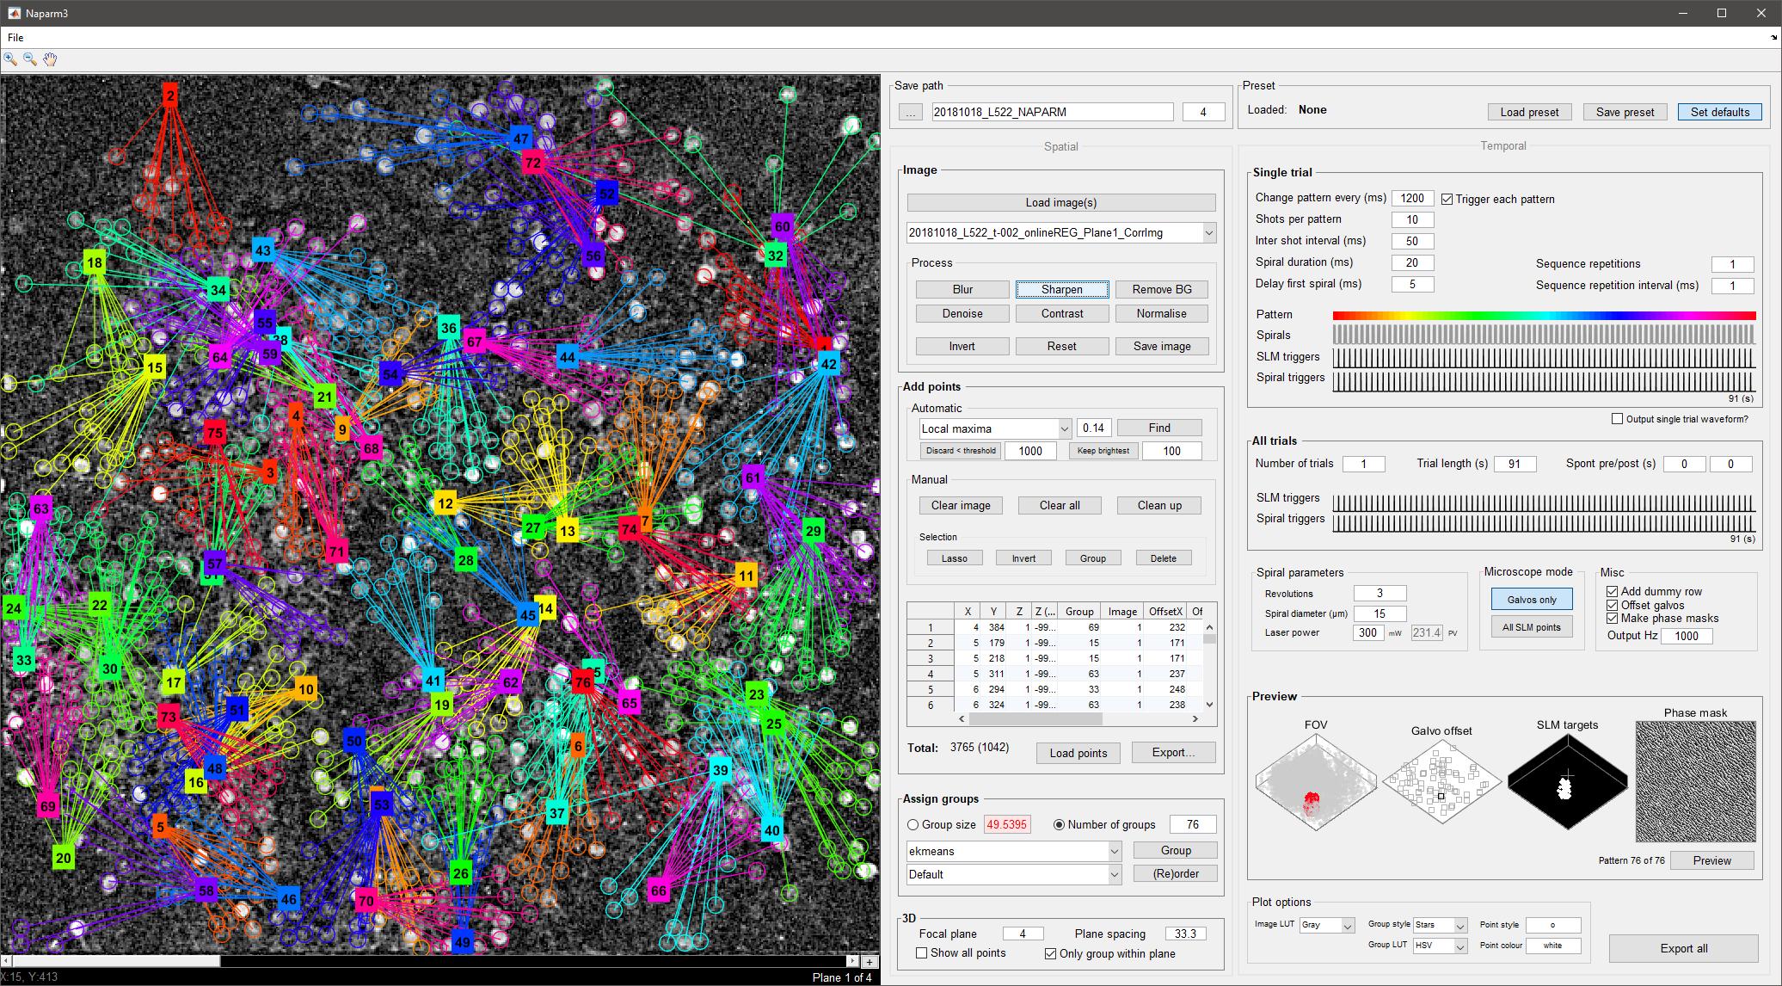Click the MATLAB app icon in title bar
The image size is (1782, 986).
point(14,13)
